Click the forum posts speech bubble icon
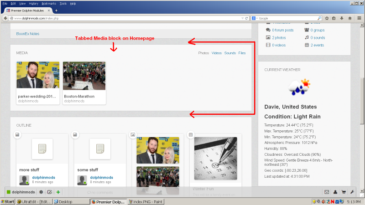This screenshot has width=365, height=205. (268, 30)
